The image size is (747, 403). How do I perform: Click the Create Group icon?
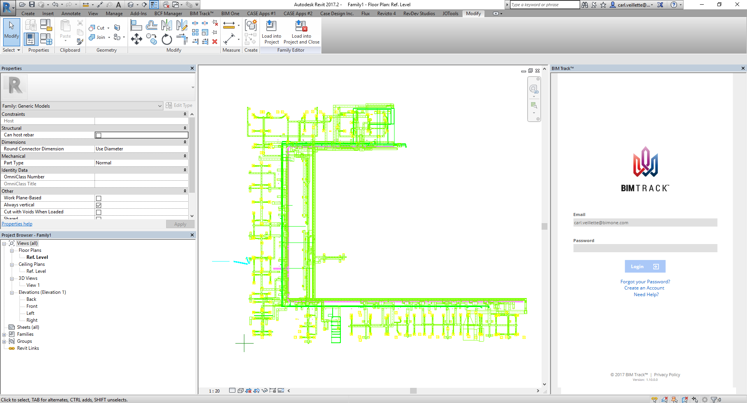(251, 26)
